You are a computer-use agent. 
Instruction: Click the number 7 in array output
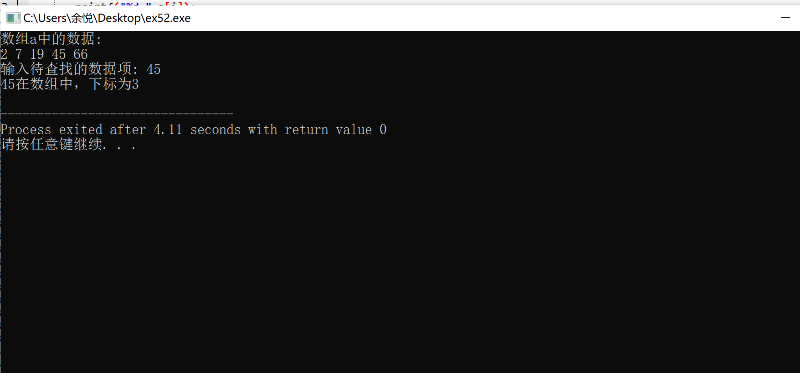click(x=19, y=54)
